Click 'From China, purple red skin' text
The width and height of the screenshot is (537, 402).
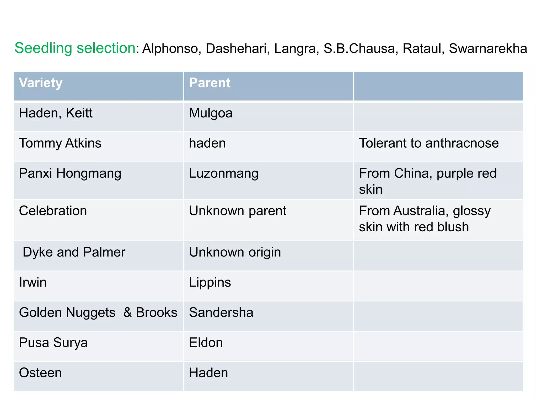tap(427, 181)
